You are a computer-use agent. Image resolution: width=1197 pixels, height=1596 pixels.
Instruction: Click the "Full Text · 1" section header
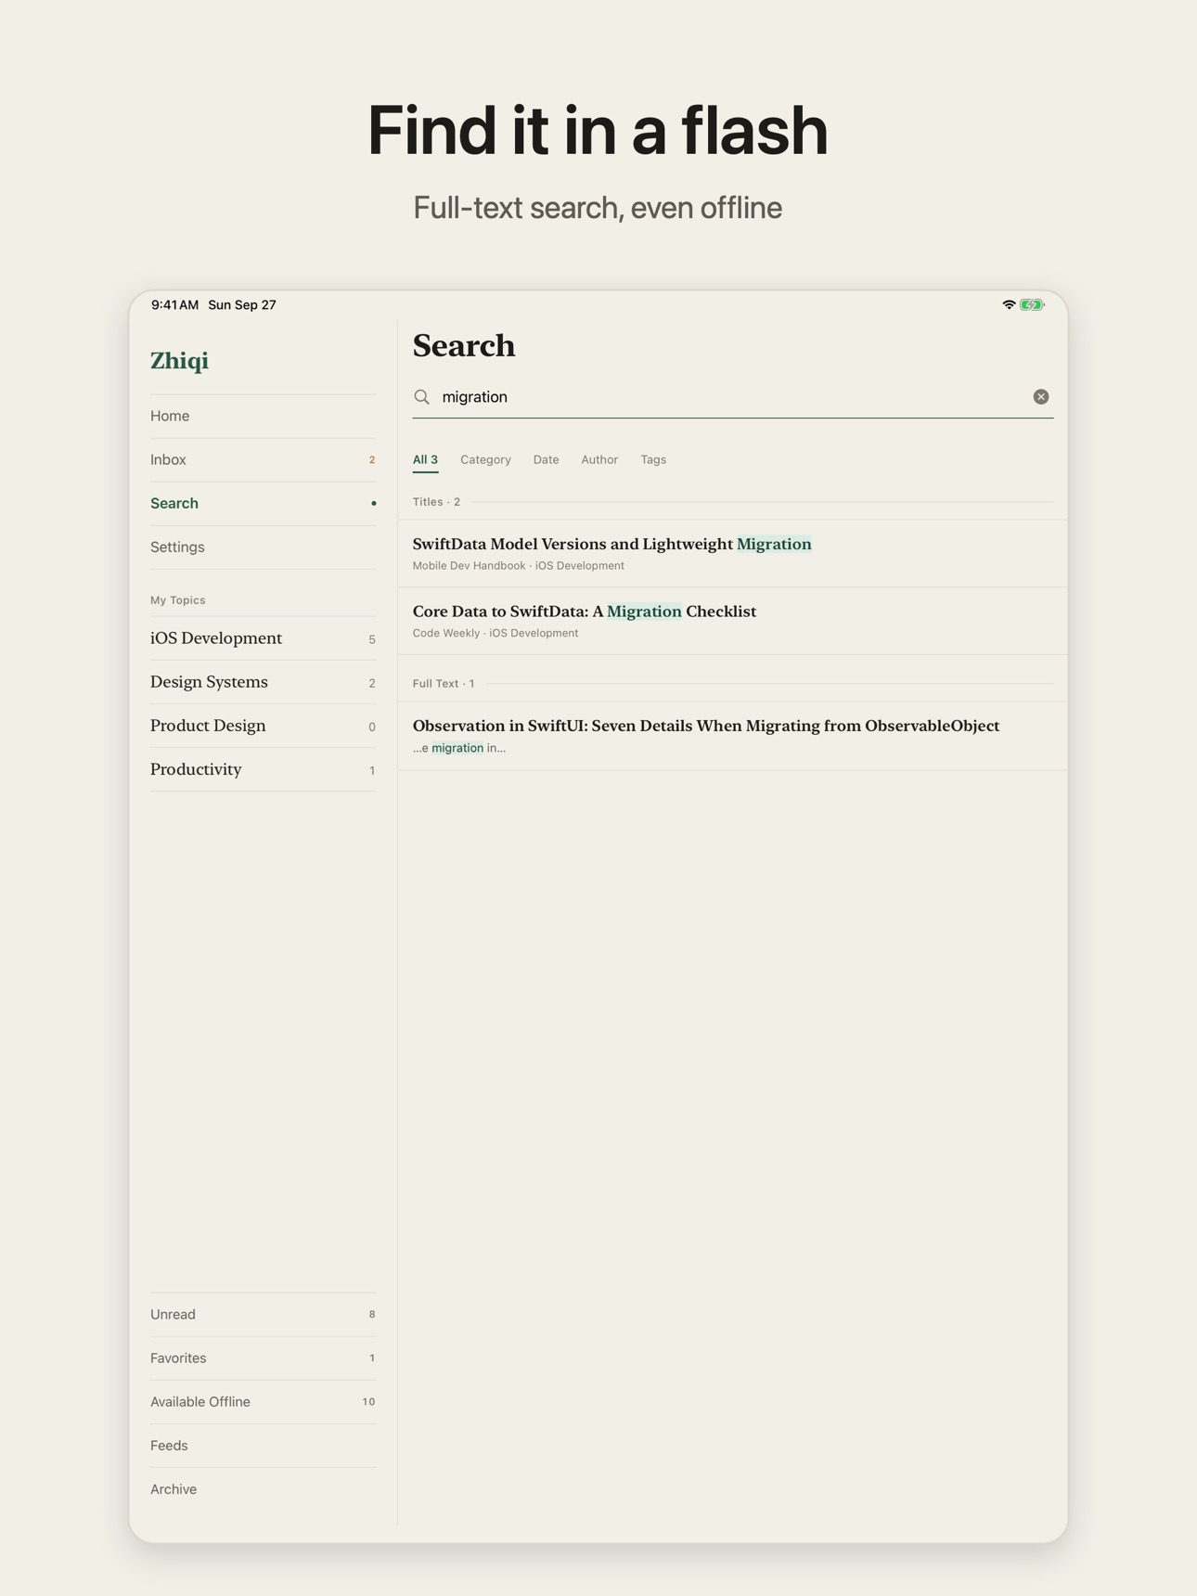coord(444,684)
